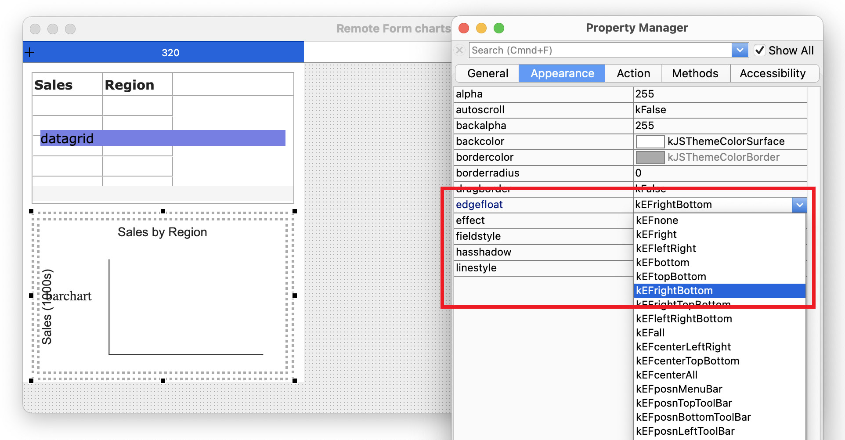The image size is (845, 440).
Task: Click the alpha value field 255
Action: coord(720,94)
